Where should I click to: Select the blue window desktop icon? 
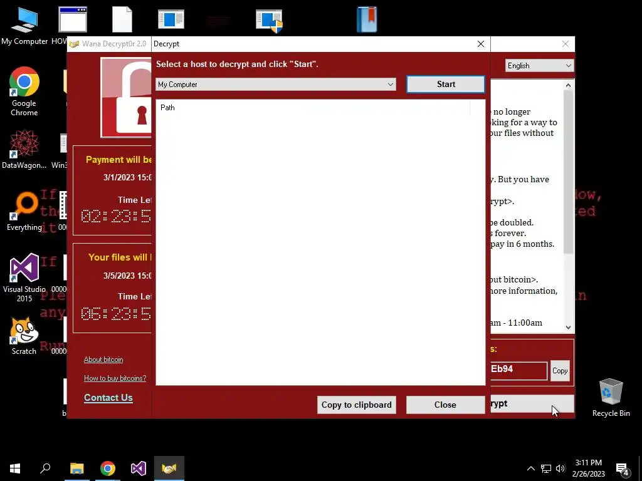(171, 19)
